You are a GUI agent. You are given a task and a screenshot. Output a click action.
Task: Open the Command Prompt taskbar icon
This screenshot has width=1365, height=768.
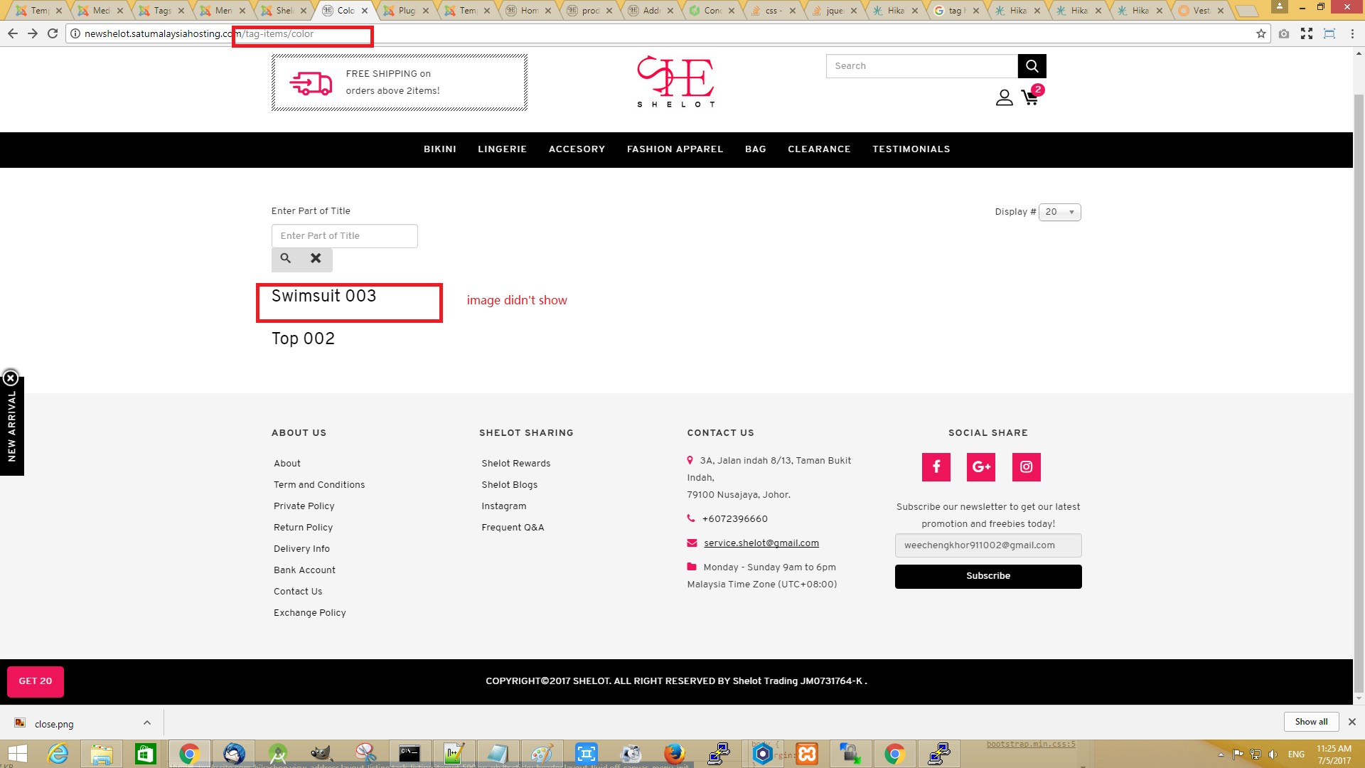pos(409,754)
